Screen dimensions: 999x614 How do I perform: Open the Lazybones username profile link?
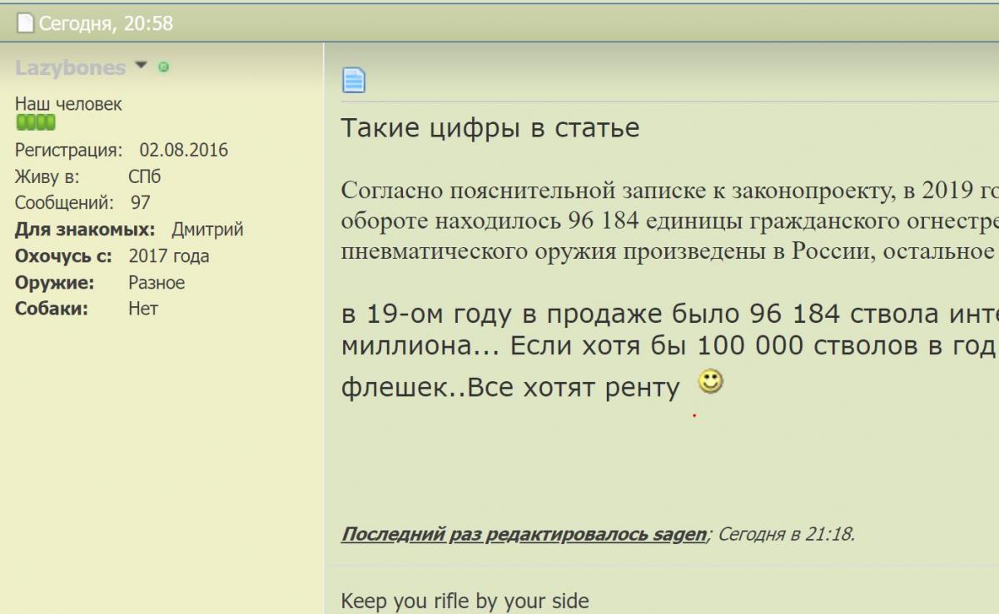coord(70,67)
